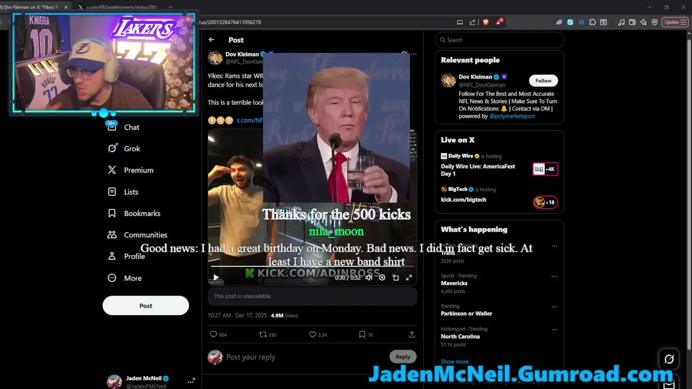Viewport: 692px width, 389px height.
Task: Click the Communities people icon
Action: (112, 234)
